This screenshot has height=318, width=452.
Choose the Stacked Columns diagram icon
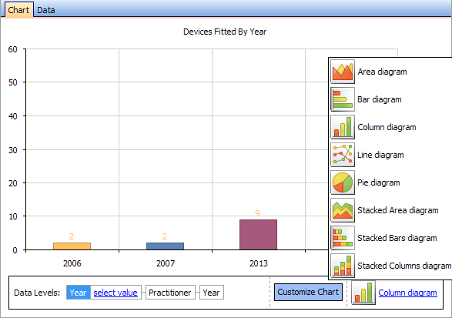tap(343, 265)
